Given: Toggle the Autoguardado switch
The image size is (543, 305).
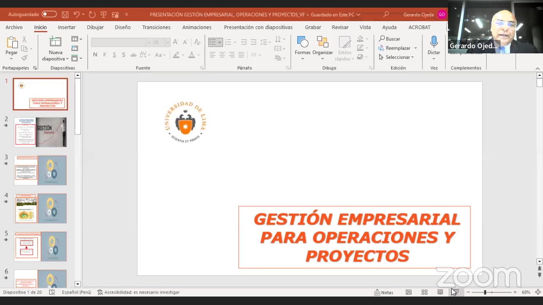Looking at the screenshot, I should (49, 14).
